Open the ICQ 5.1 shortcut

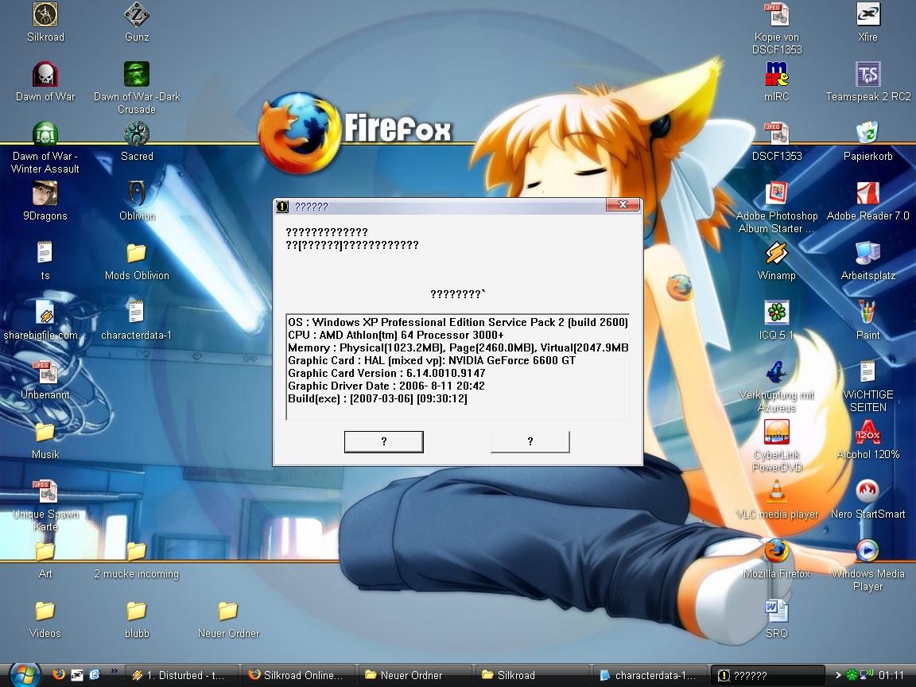pyautogui.click(x=776, y=313)
